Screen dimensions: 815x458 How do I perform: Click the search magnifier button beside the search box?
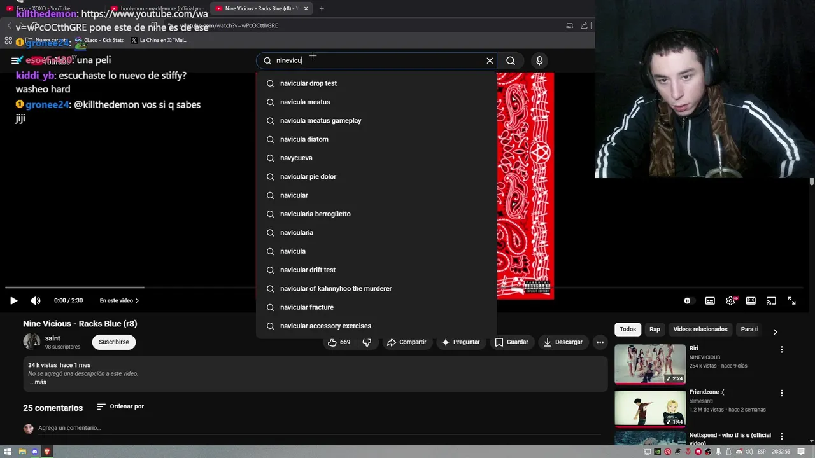(511, 60)
